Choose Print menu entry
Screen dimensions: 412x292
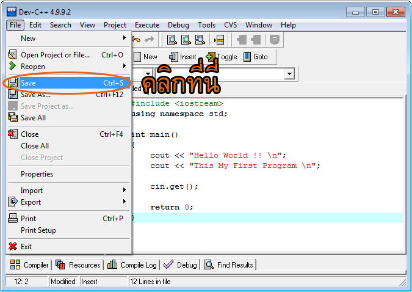[x=69, y=219]
